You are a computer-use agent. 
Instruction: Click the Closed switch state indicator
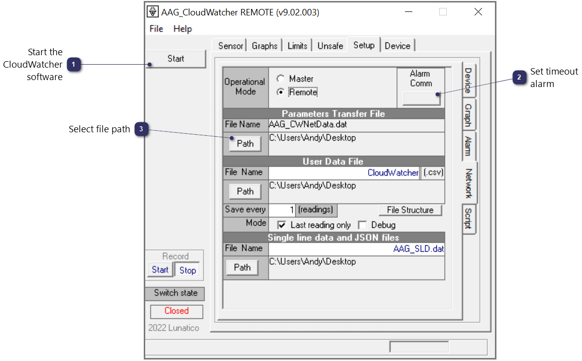[177, 311]
